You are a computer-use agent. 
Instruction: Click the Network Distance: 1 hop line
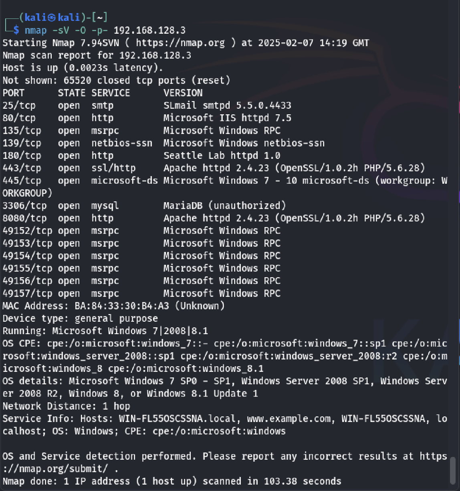(66, 406)
